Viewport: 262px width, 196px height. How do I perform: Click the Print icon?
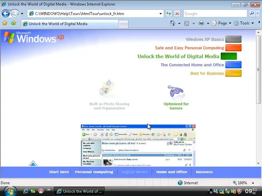pyautogui.click(x=201, y=23)
